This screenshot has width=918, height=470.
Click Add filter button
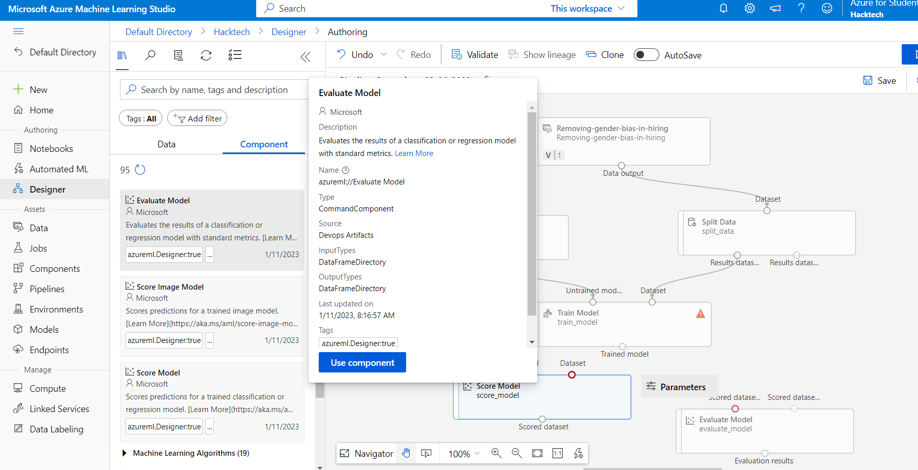[197, 118]
